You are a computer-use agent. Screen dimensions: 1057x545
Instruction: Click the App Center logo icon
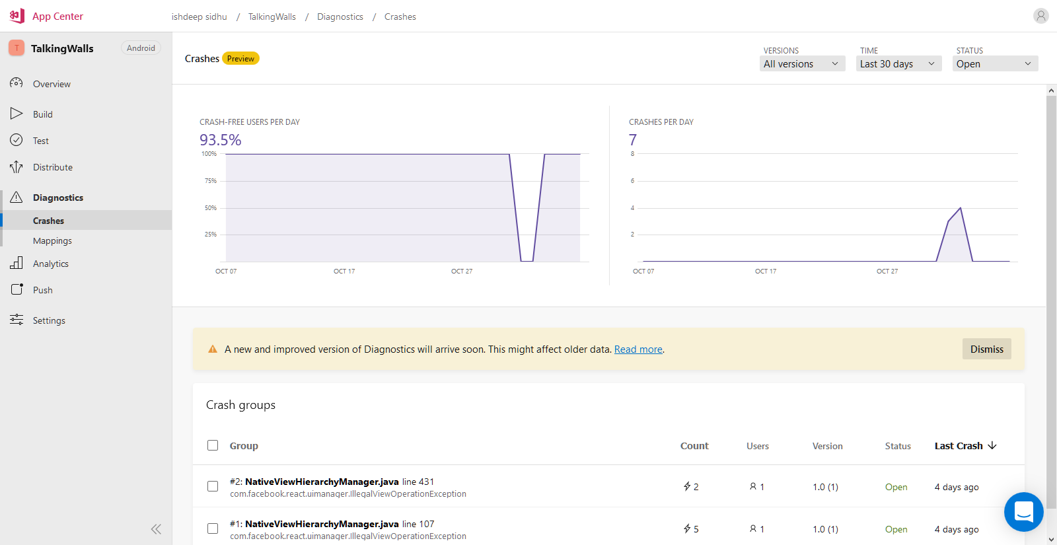tap(17, 16)
